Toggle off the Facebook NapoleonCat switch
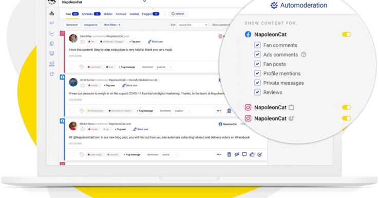Image resolution: width=379 pixels, height=198 pixels. click(x=346, y=34)
